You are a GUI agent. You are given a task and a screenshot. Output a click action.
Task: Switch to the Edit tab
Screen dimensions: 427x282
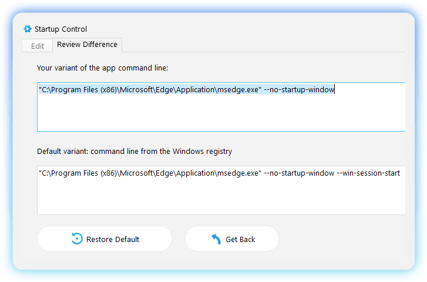(x=37, y=46)
